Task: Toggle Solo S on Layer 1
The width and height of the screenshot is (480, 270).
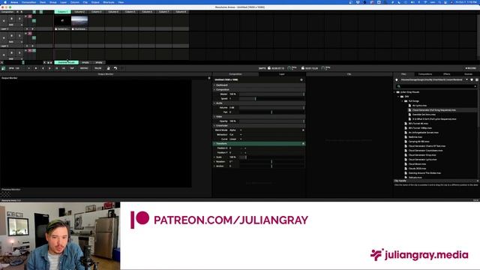Action: click(19, 53)
